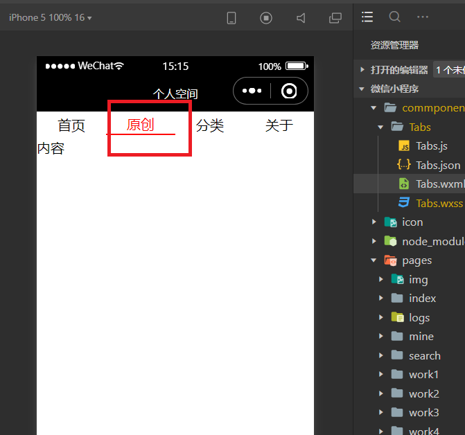Expand the node_modules folder arrow

(374, 241)
